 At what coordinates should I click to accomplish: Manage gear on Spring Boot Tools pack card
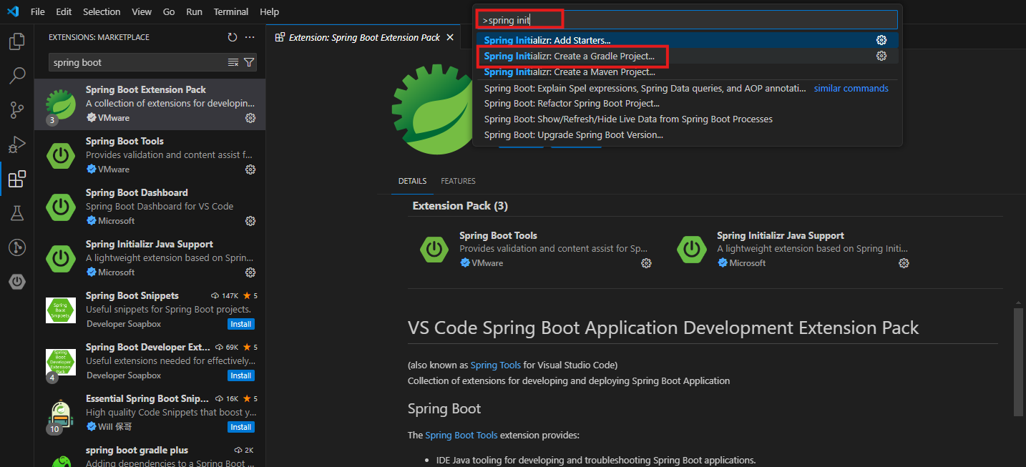[646, 263]
